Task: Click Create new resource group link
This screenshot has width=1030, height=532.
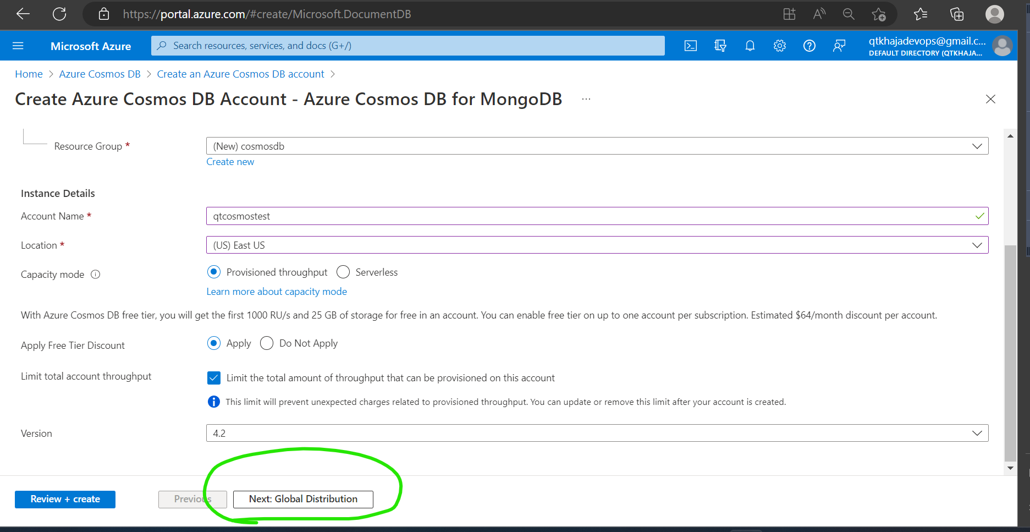Action: point(230,162)
